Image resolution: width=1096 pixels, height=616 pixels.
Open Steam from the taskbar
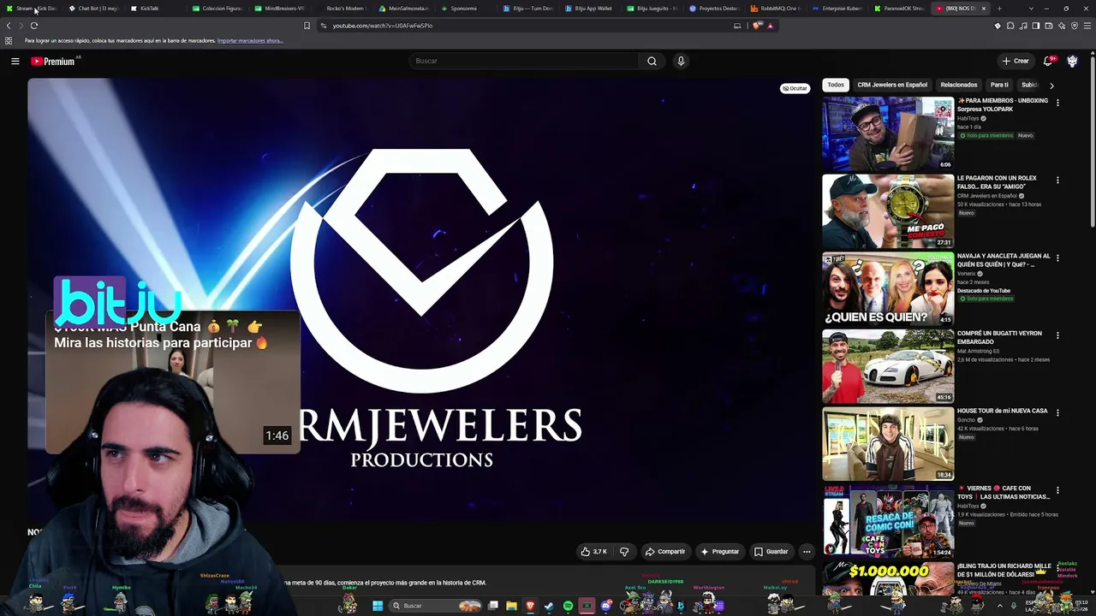coord(549,606)
